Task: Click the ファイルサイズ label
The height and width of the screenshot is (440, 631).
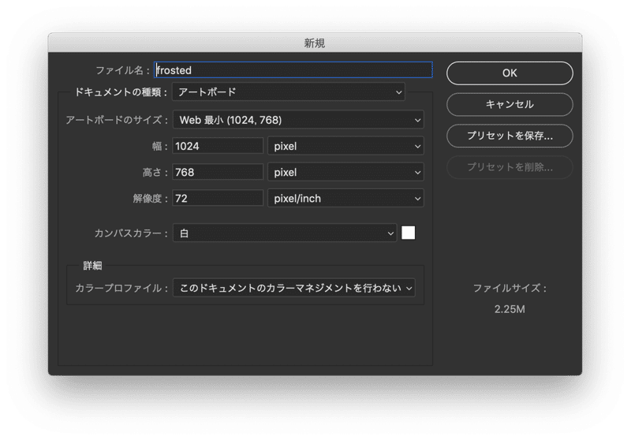Action: point(510,288)
